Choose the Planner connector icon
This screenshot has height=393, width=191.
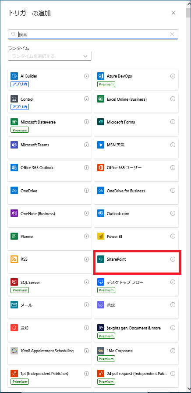14,236
